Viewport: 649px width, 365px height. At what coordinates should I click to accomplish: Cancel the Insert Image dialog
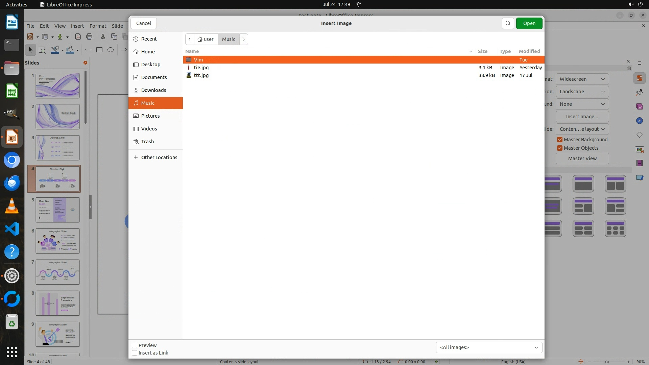click(x=144, y=23)
